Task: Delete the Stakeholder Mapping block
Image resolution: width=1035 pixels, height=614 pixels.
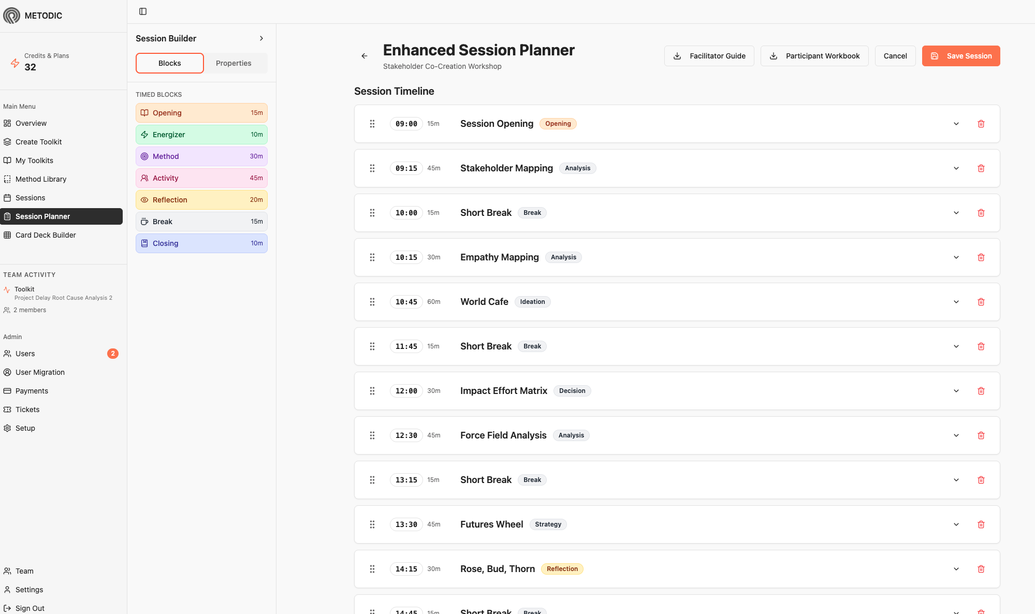Action: (x=981, y=168)
